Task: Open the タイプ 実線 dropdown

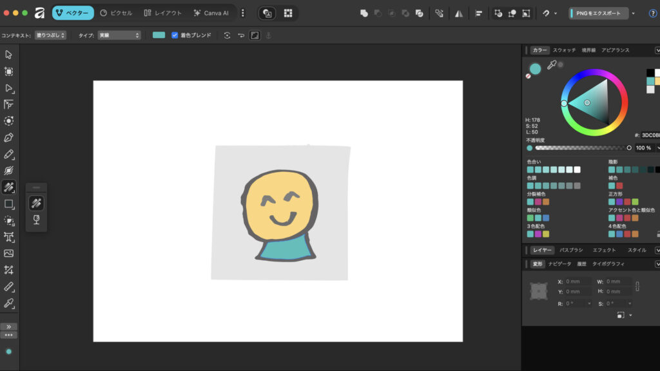Action: [x=119, y=35]
